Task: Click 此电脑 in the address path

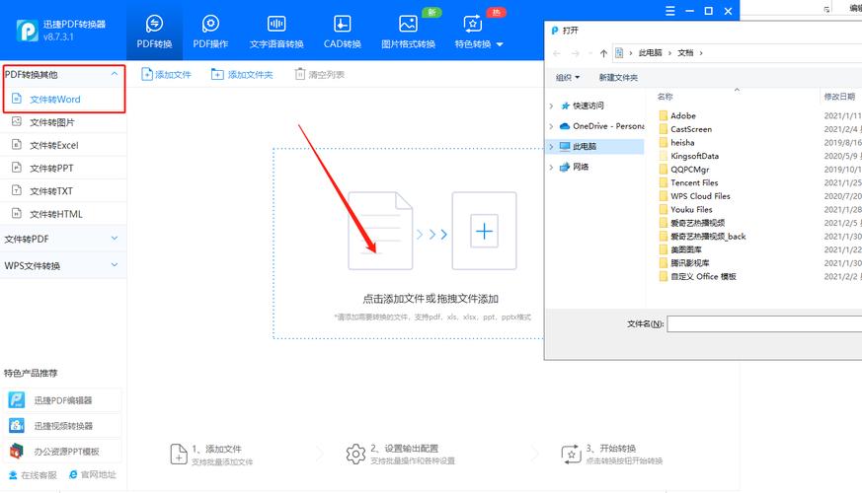Action: click(650, 52)
